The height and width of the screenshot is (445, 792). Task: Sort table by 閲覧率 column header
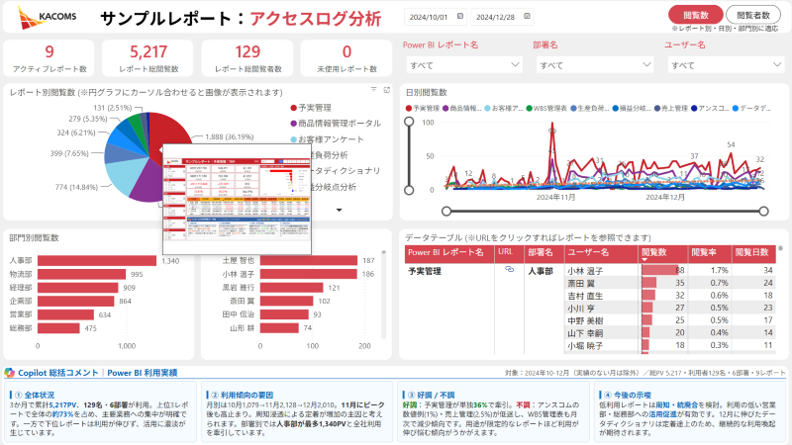[x=710, y=254]
